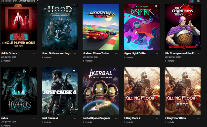This screenshot has height=127, width=207.
Task: Open Hood Outlaws and Legends title link
Action: [56, 53]
